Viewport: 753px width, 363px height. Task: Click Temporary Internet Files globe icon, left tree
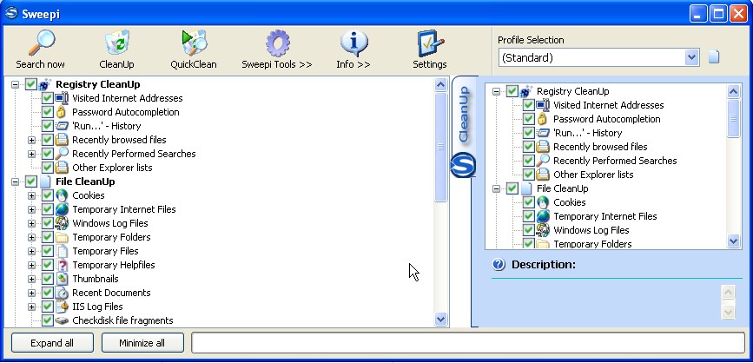(x=62, y=210)
